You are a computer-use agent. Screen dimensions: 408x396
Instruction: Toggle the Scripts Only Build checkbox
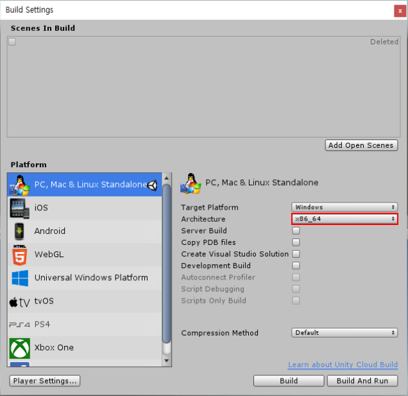(296, 301)
